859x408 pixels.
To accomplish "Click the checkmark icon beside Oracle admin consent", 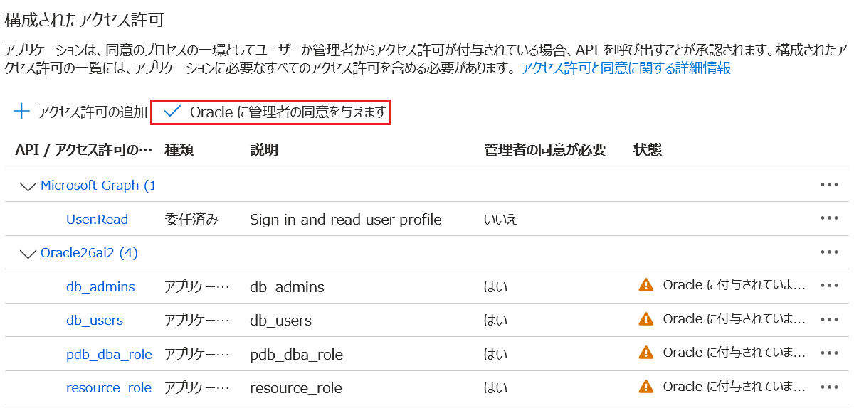I will coord(172,112).
